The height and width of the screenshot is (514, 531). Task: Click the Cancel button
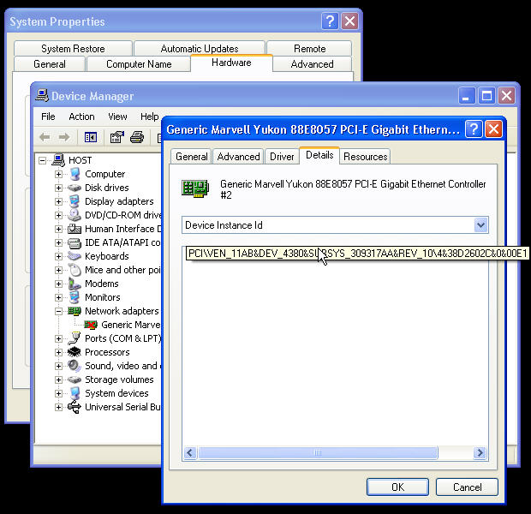[467, 487]
